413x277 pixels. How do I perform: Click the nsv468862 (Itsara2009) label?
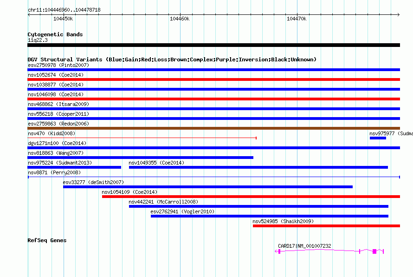tap(58, 104)
